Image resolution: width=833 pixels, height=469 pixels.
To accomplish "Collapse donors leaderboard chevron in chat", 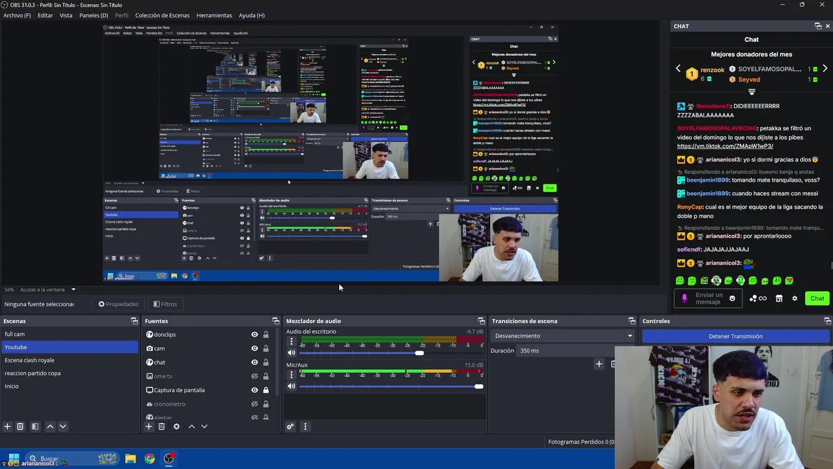I will [752, 92].
